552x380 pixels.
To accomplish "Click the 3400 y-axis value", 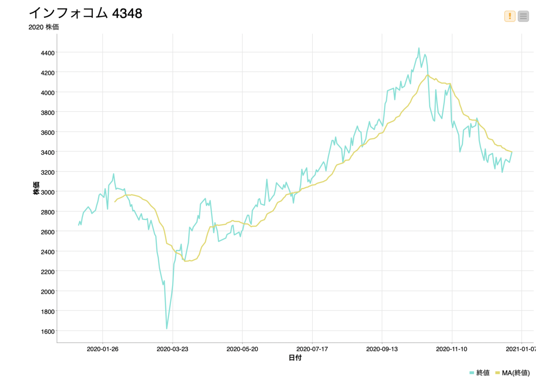I will [x=48, y=152].
